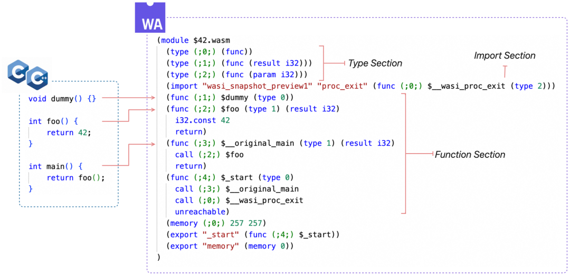This screenshot has width=570, height=274.
Task: Click the purple WebAssembly WA logo
Action: (150, 17)
